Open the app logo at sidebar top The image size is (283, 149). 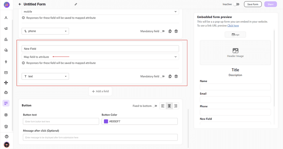(x=7, y=5)
